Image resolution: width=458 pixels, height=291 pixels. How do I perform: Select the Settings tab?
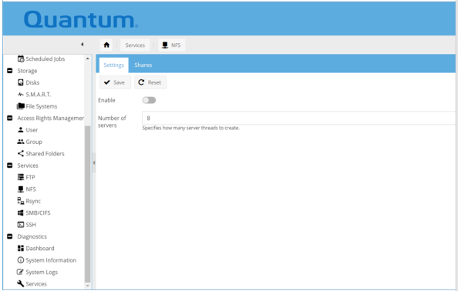(113, 65)
